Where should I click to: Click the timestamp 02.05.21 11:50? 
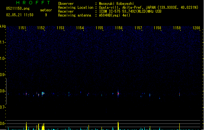coord(20,15)
